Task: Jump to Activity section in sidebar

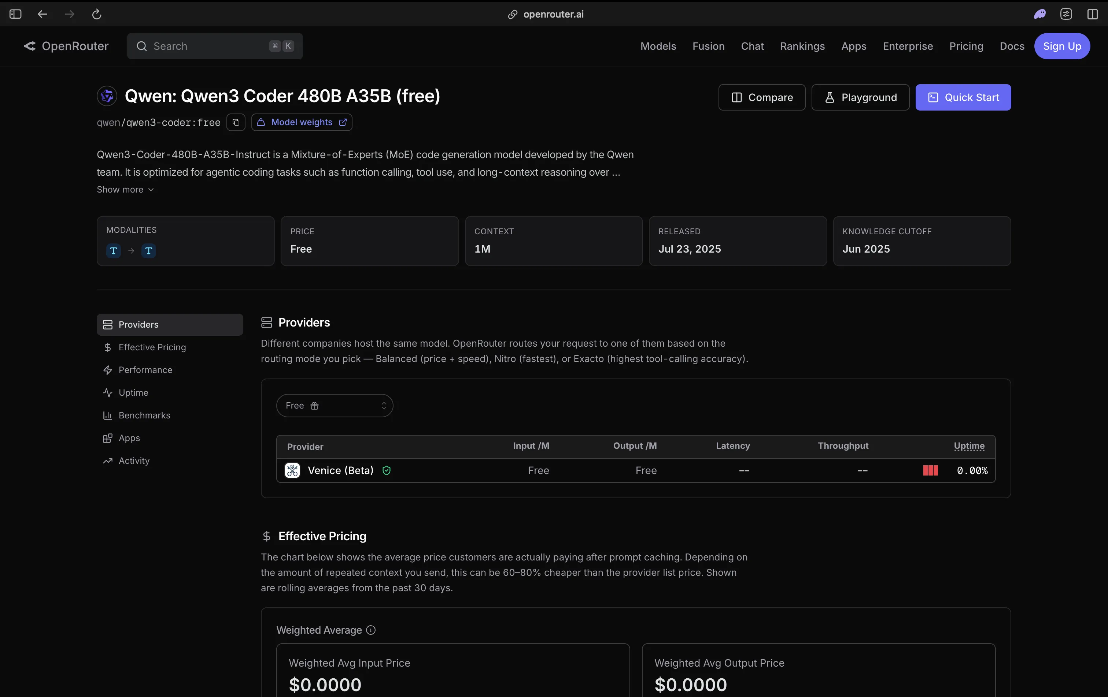Action: [170, 461]
